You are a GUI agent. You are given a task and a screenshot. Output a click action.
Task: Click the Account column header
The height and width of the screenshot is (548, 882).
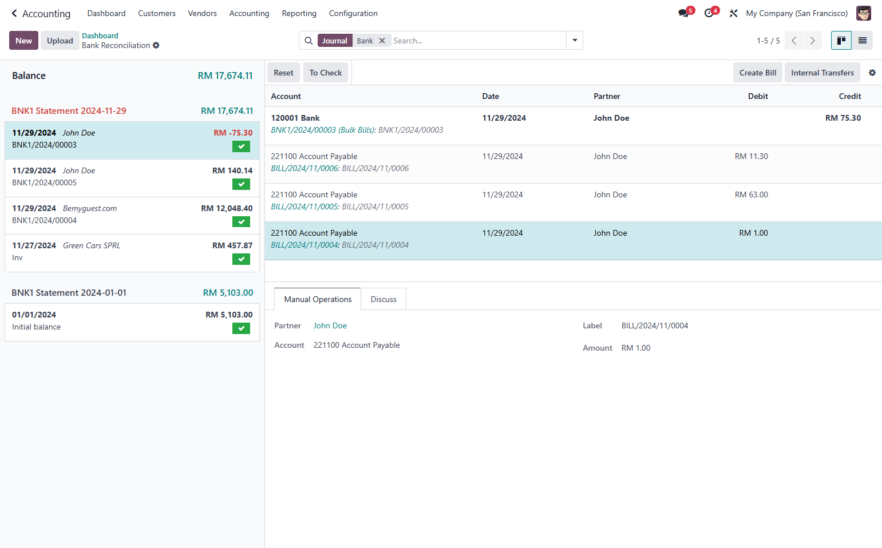coord(286,96)
